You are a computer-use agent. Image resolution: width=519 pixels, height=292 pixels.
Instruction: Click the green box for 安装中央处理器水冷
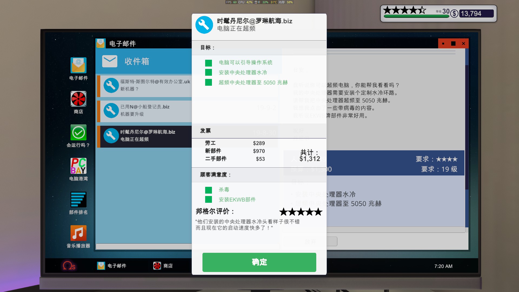point(208,72)
